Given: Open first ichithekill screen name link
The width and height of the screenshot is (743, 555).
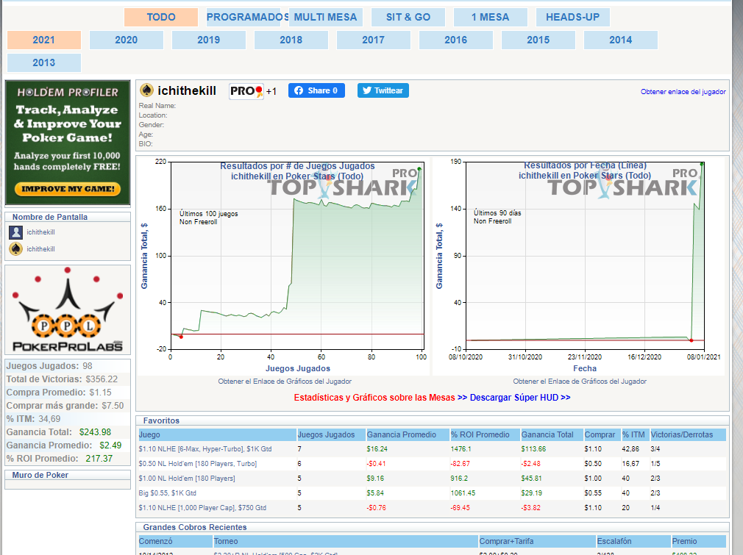Looking at the screenshot, I should (x=40, y=232).
